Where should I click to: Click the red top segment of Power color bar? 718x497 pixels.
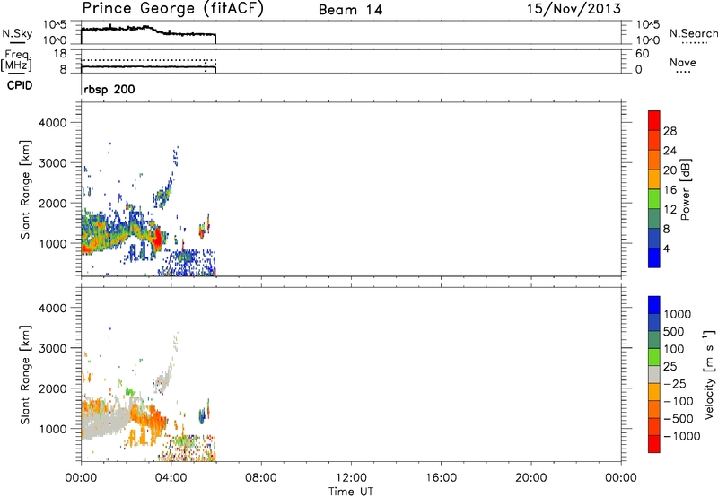(x=654, y=120)
